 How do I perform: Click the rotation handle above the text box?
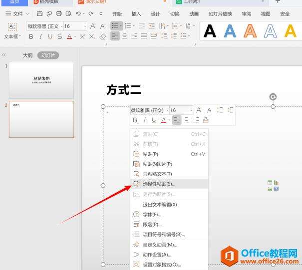click(273, 97)
